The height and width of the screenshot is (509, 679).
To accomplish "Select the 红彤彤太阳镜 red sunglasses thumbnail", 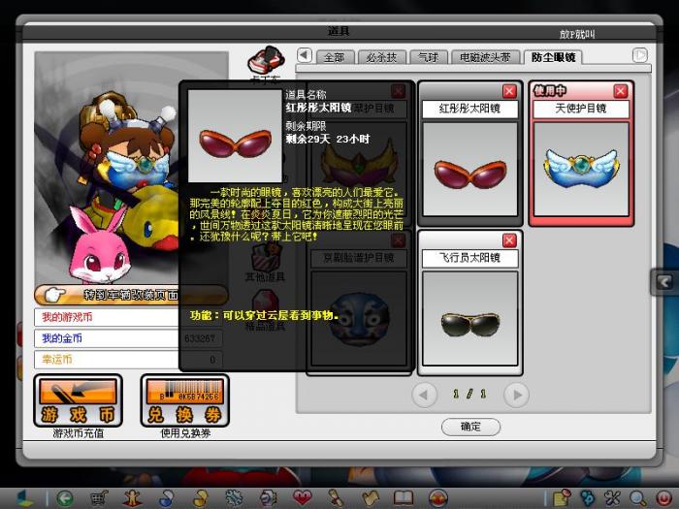I will pyautogui.click(x=470, y=170).
